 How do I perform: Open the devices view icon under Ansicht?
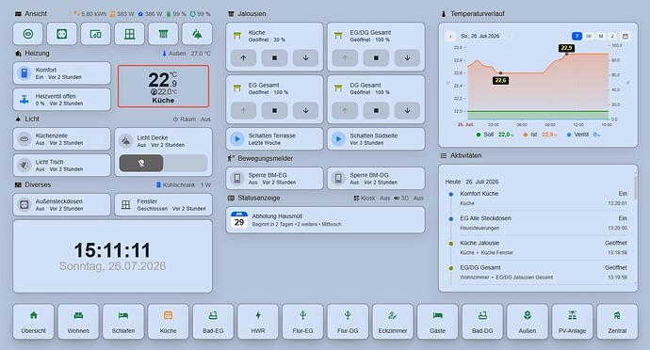96,34
